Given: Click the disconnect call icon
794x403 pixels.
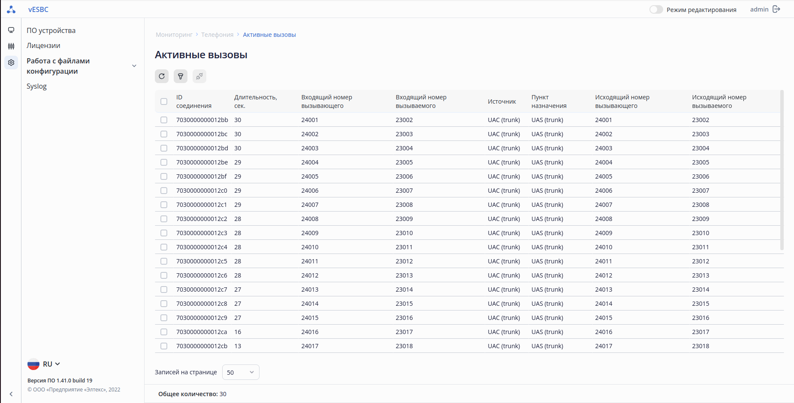Looking at the screenshot, I should coord(199,76).
